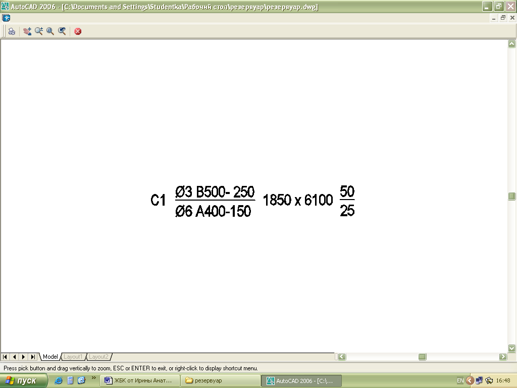Click the horizontal scrollbar thumb
The width and height of the screenshot is (517, 388).
[423, 357]
